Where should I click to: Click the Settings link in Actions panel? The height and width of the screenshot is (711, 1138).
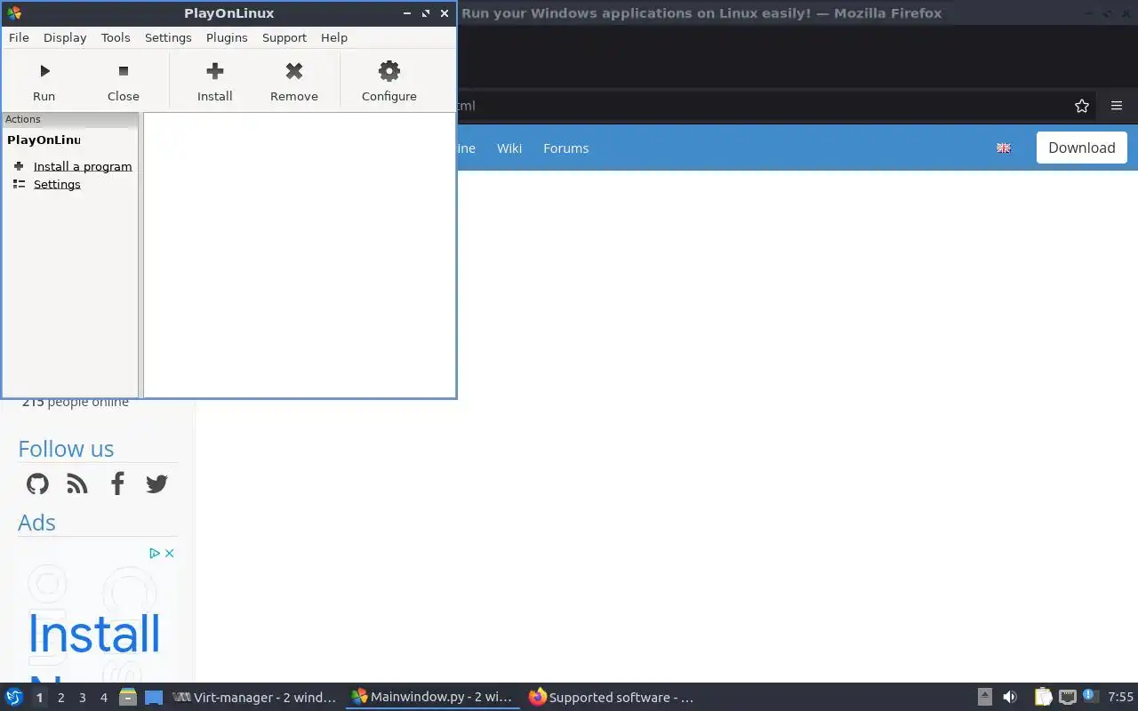[x=57, y=184]
